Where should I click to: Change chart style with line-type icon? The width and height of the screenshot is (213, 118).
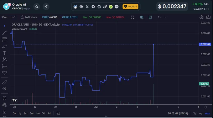tap(13, 17)
